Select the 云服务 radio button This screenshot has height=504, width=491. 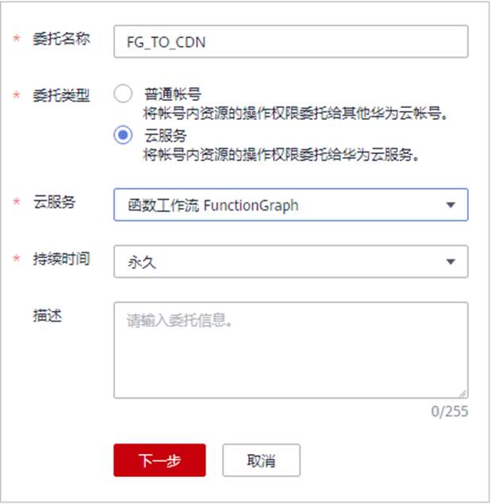pyautogui.click(x=123, y=136)
